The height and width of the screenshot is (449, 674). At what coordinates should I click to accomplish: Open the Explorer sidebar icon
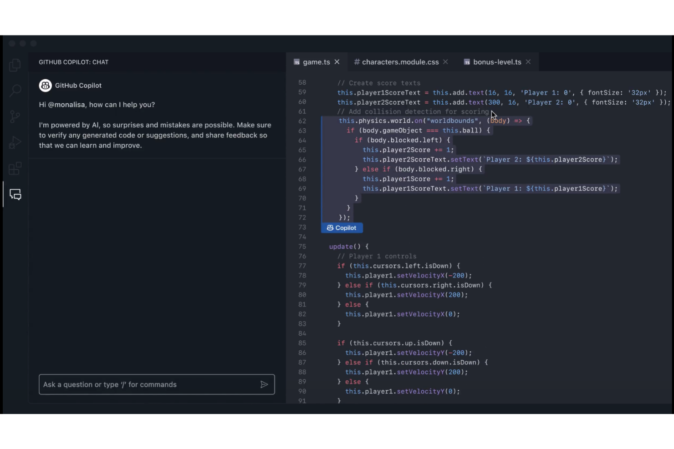point(15,65)
